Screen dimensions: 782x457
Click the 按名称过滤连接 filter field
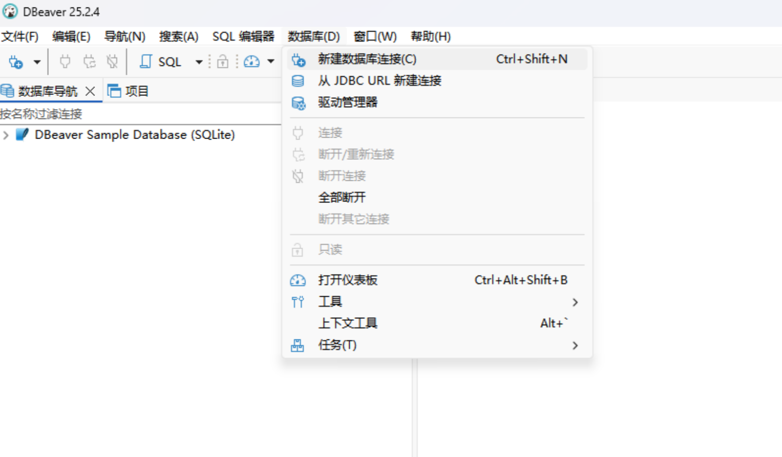pos(141,115)
